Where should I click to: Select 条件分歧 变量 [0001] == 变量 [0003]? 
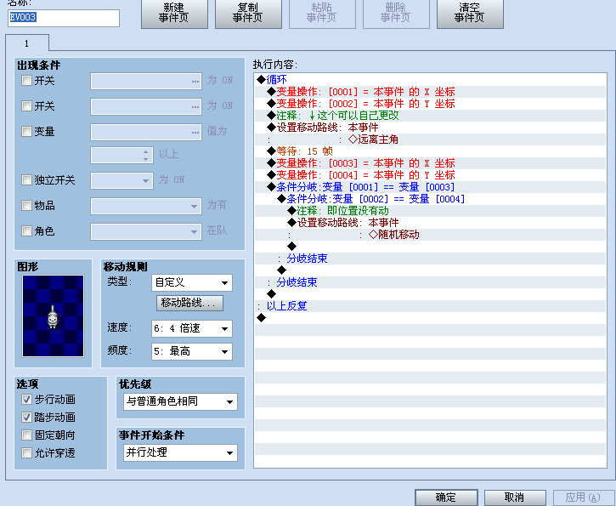tap(430, 187)
